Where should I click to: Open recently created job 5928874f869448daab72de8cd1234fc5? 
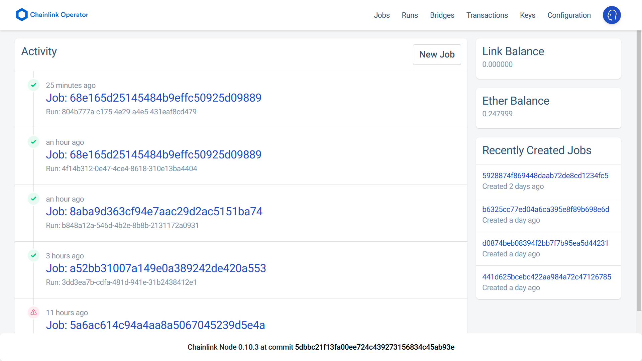point(545,176)
